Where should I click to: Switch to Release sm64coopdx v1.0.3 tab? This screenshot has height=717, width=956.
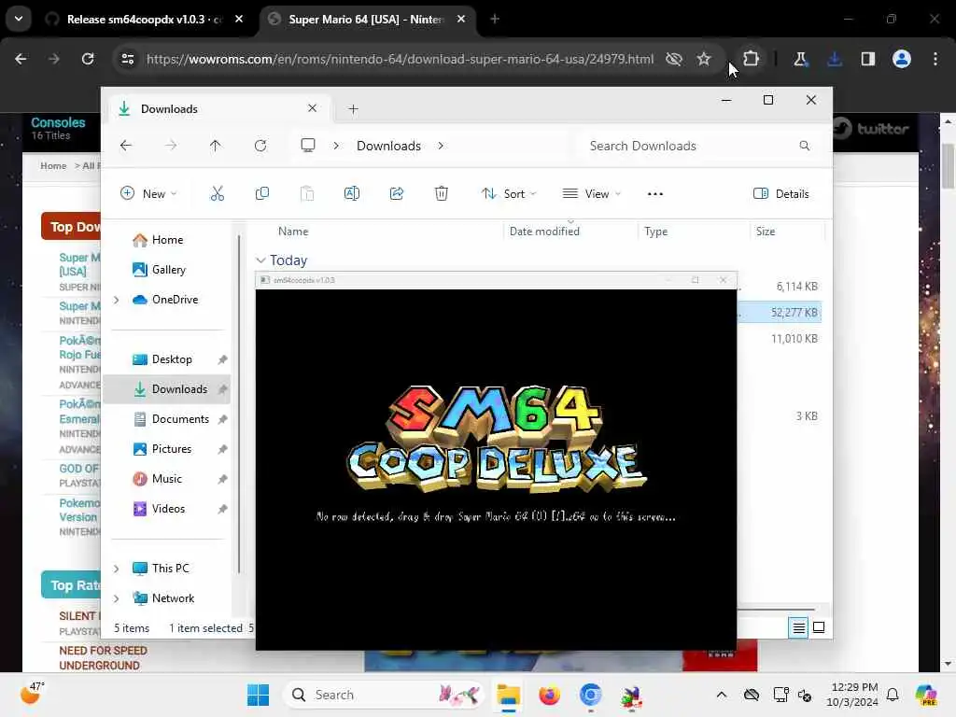145,20
